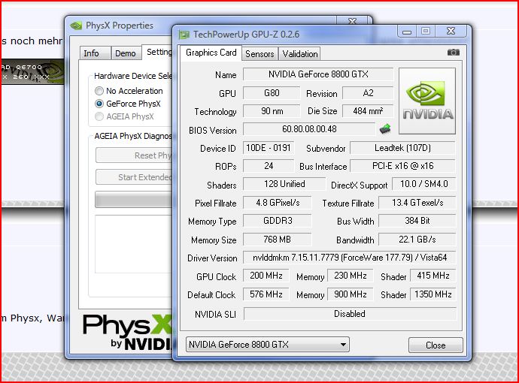Select the PhysX Settings tab

pos(158,53)
